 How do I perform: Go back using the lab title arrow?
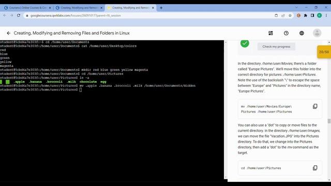pos(8,33)
